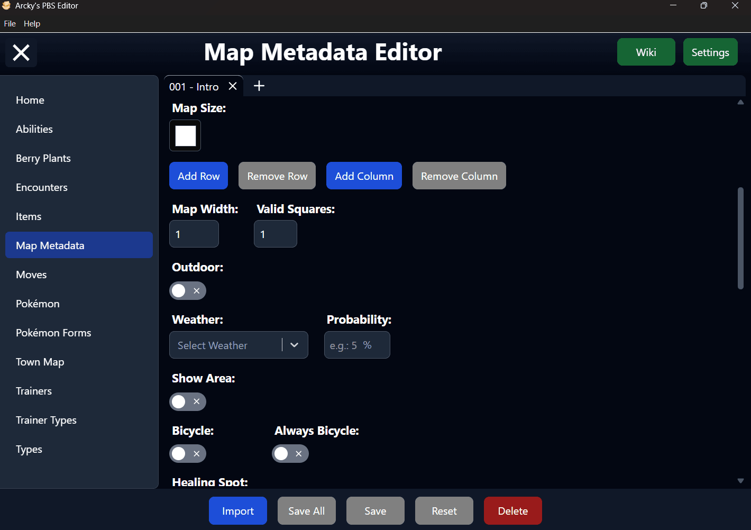Add a new tab with the plus icon

259,86
